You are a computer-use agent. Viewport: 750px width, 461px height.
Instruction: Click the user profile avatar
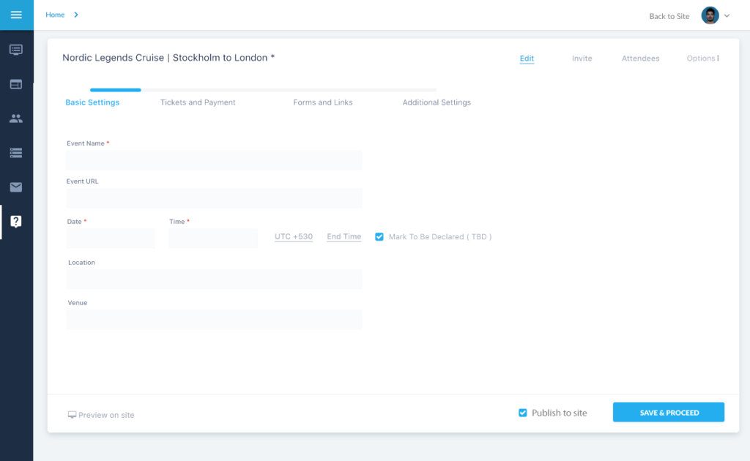(x=710, y=15)
